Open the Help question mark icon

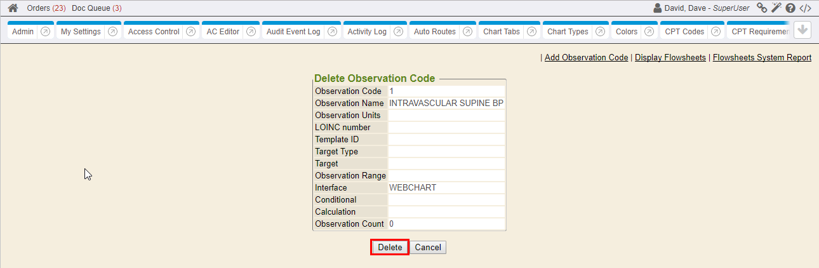[x=790, y=8]
